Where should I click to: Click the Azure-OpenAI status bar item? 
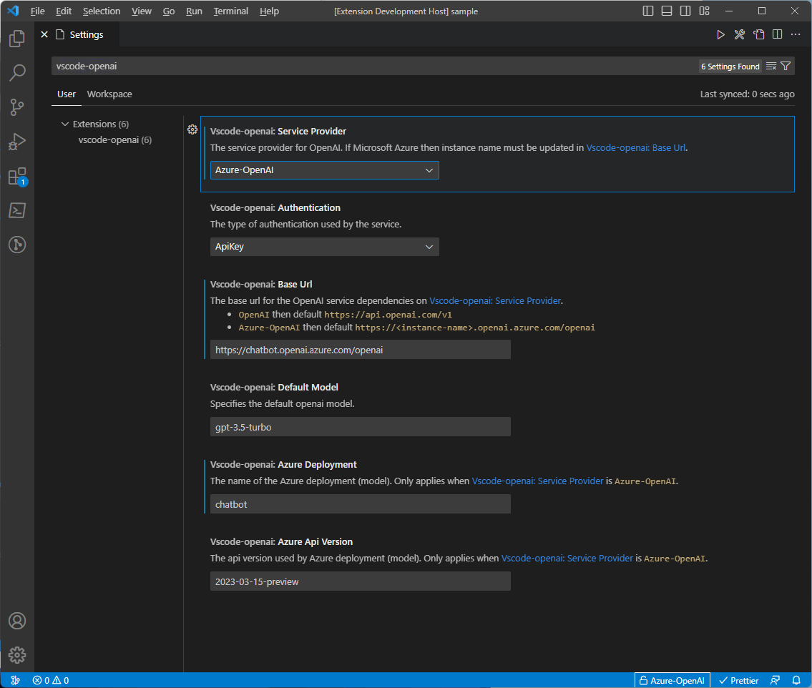point(672,680)
